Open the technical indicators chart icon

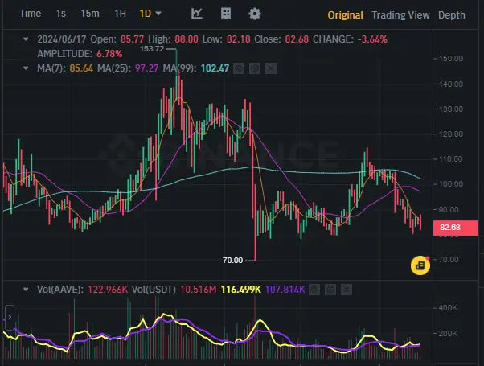pyautogui.click(x=197, y=14)
